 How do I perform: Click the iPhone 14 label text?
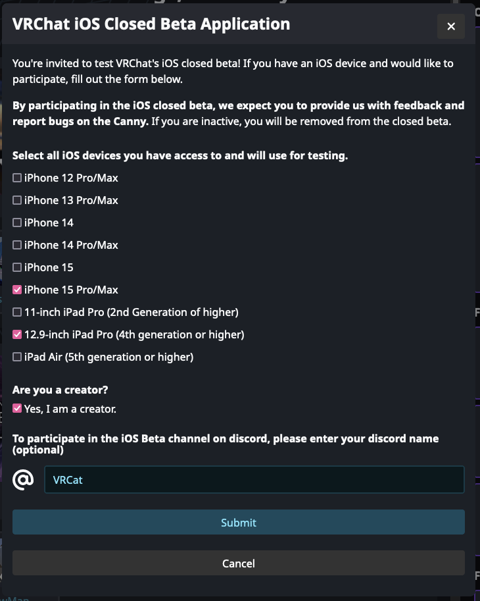pos(49,222)
